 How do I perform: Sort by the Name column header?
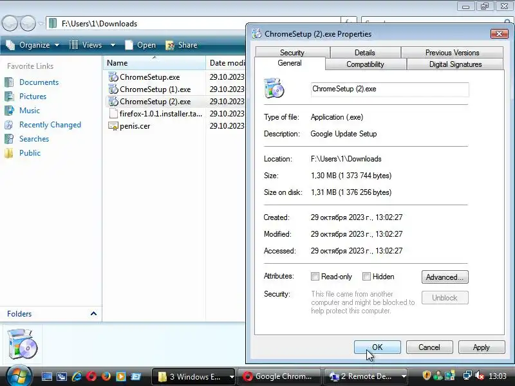[154, 62]
